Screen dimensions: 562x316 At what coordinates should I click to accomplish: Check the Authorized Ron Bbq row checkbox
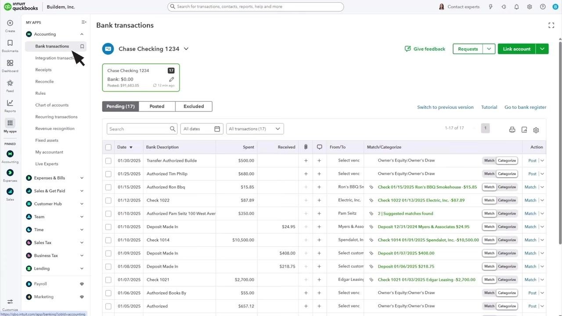pos(108,187)
